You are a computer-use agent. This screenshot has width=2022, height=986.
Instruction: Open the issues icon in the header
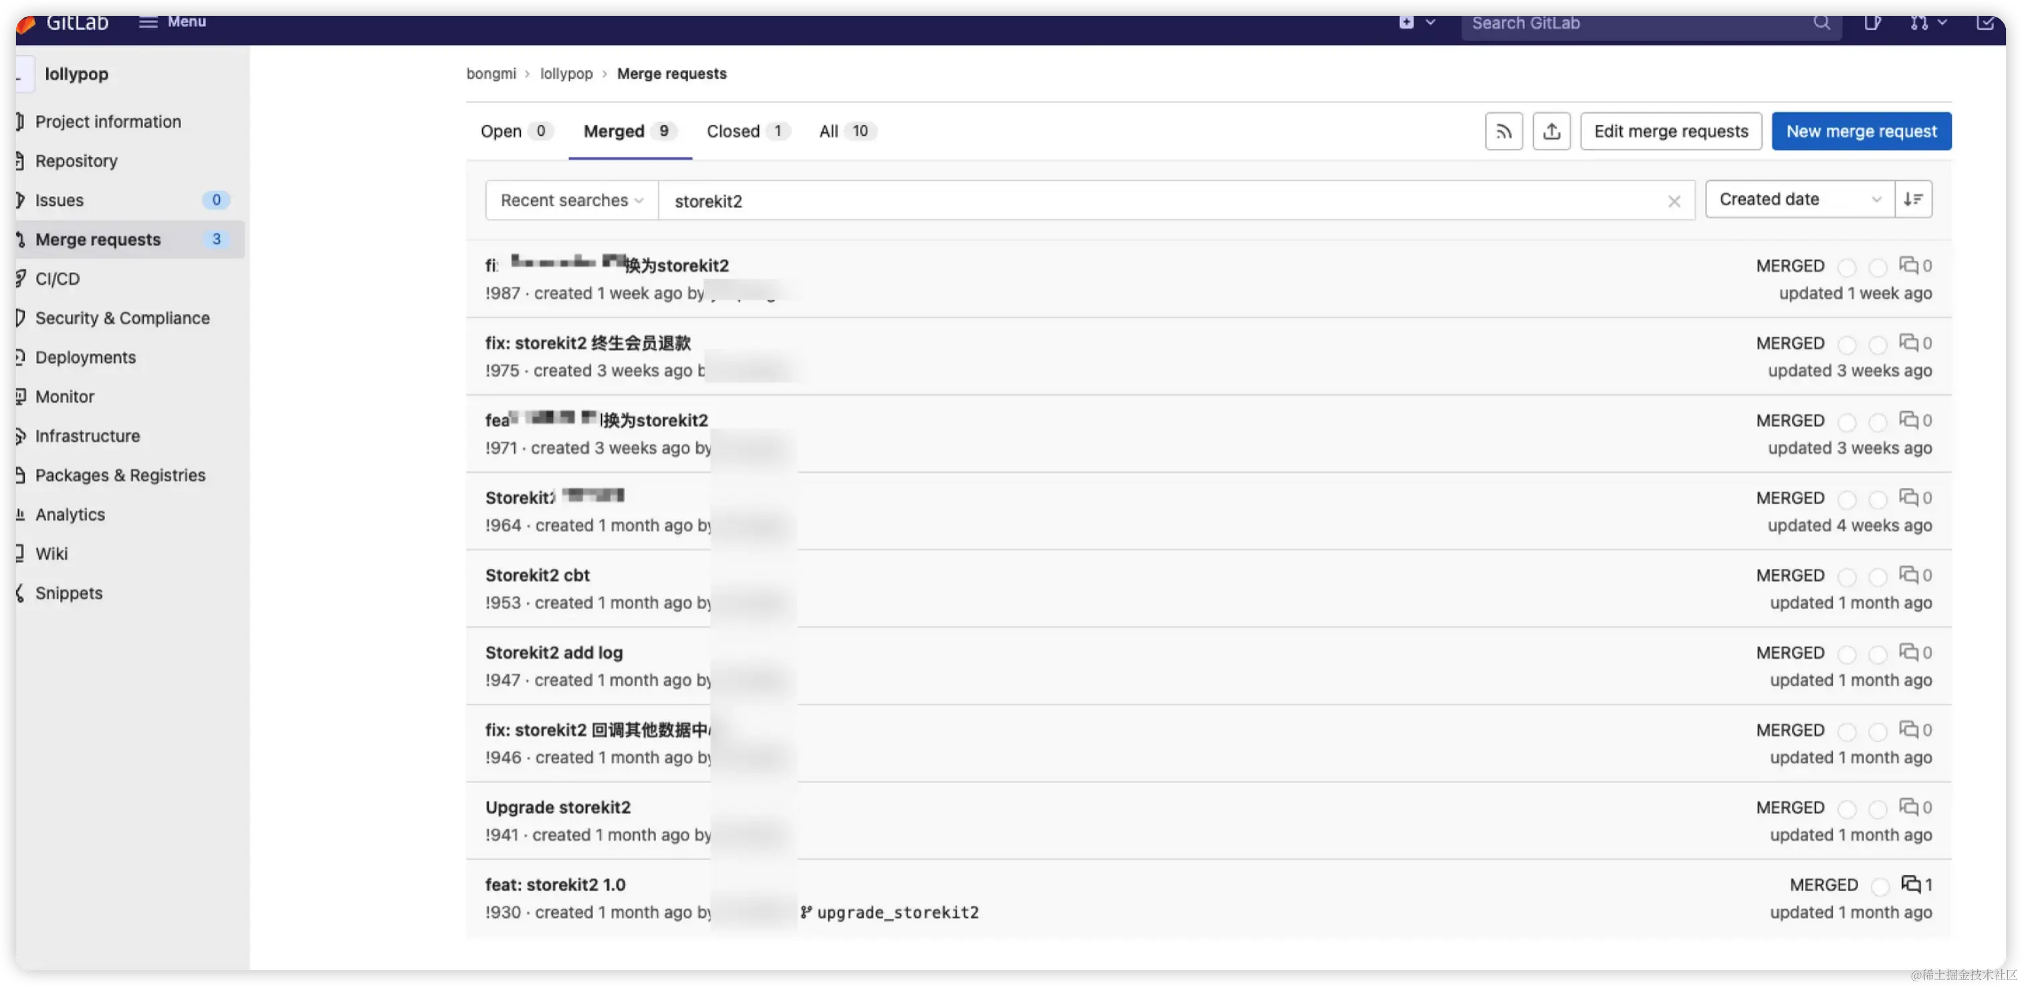click(x=1873, y=23)
